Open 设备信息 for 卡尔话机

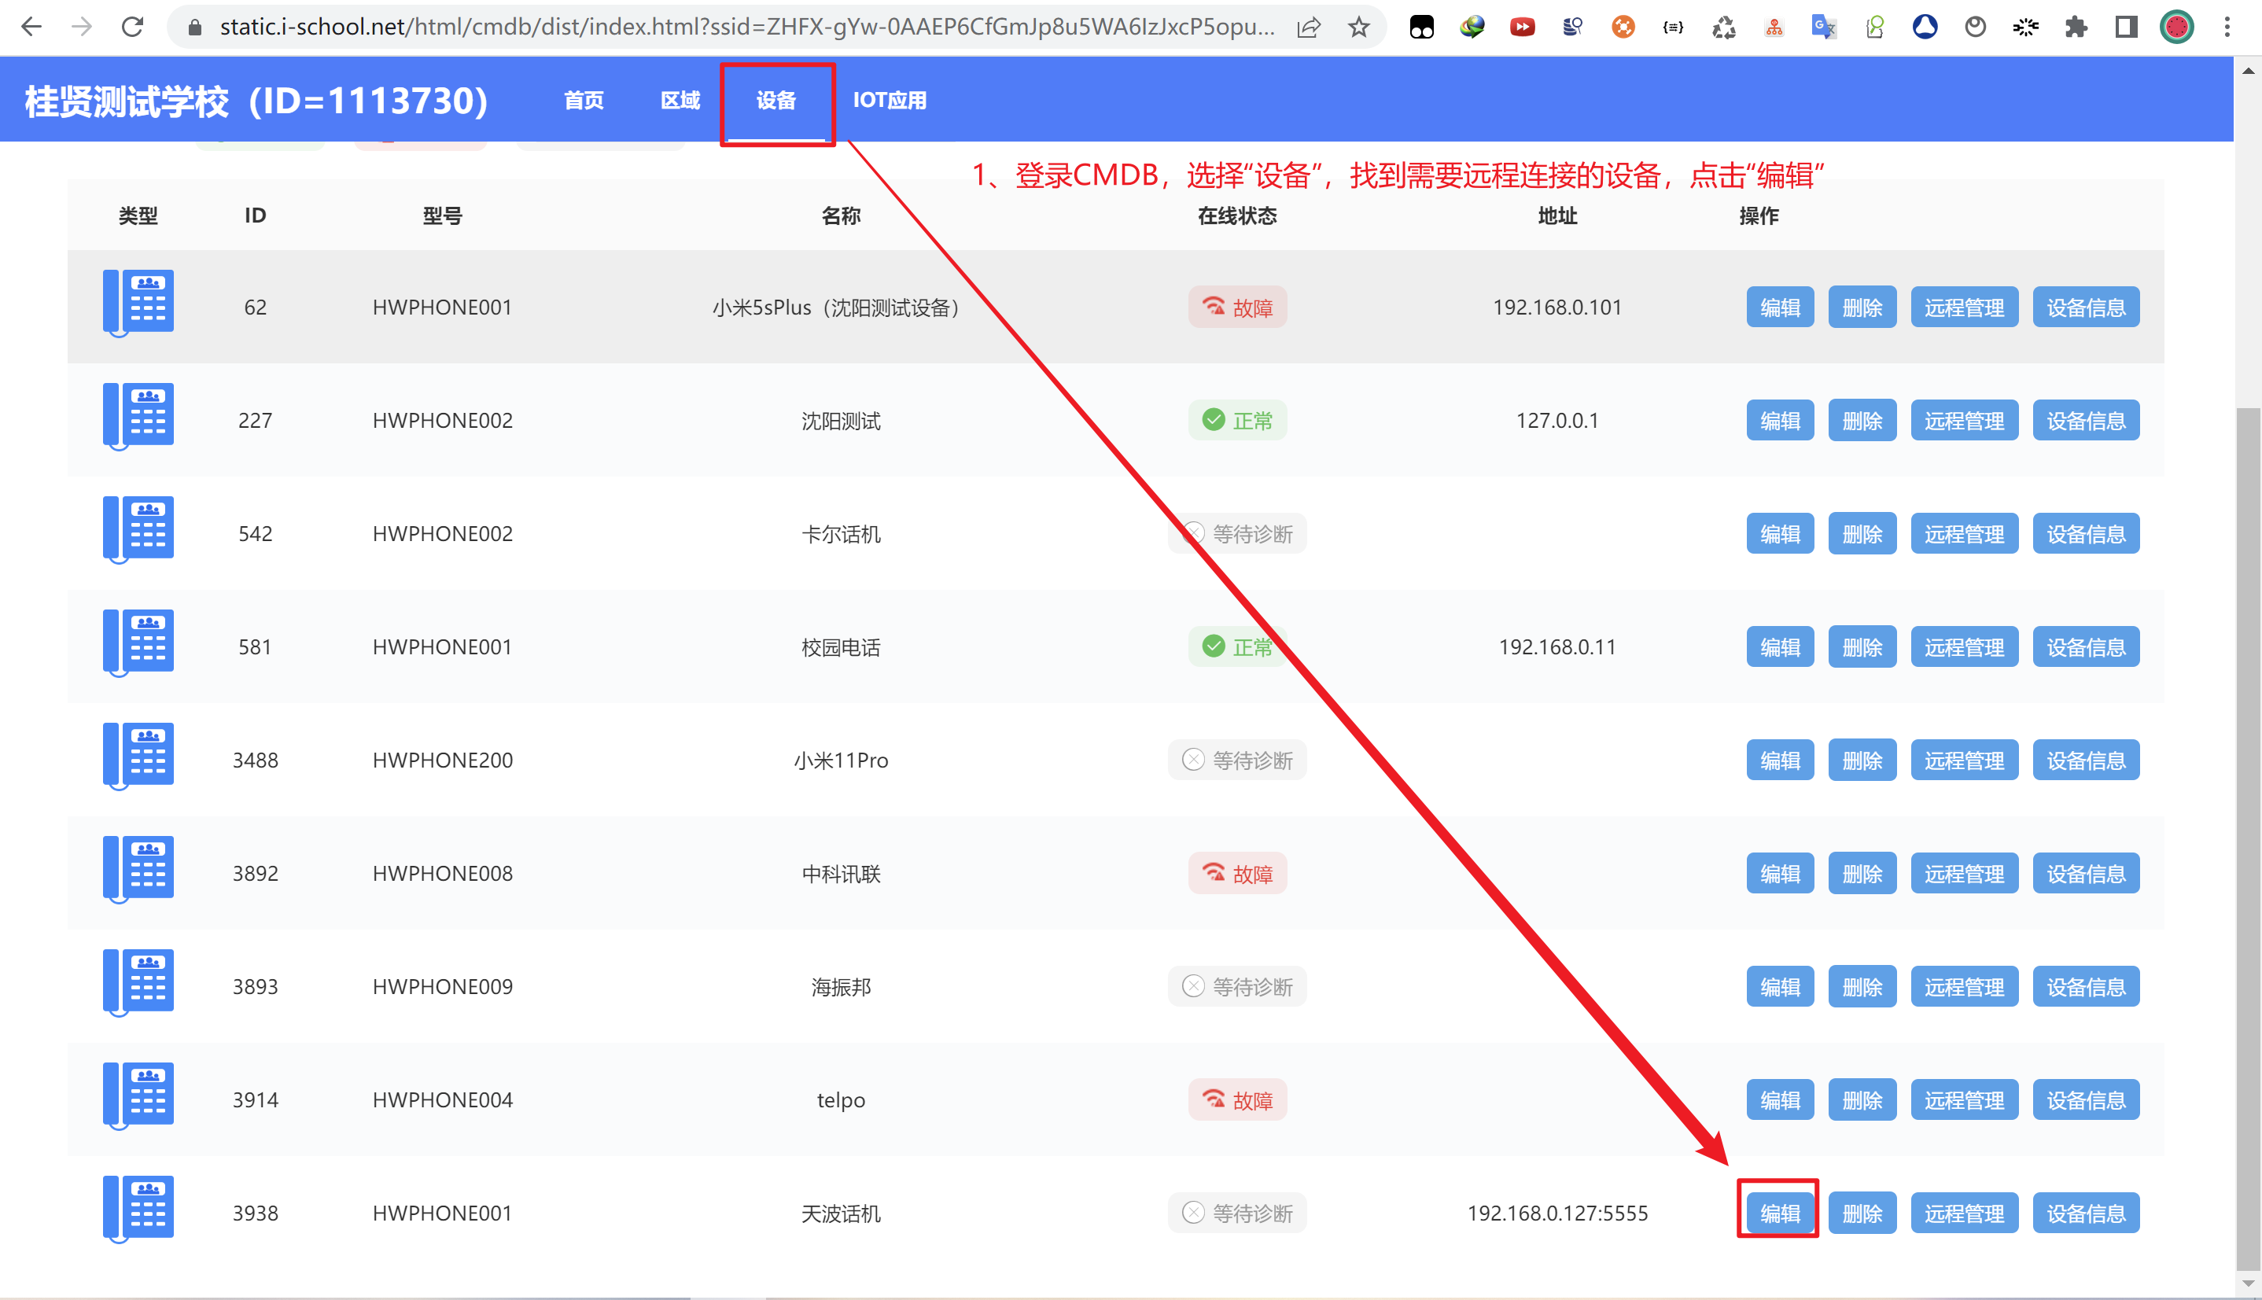2085,534
